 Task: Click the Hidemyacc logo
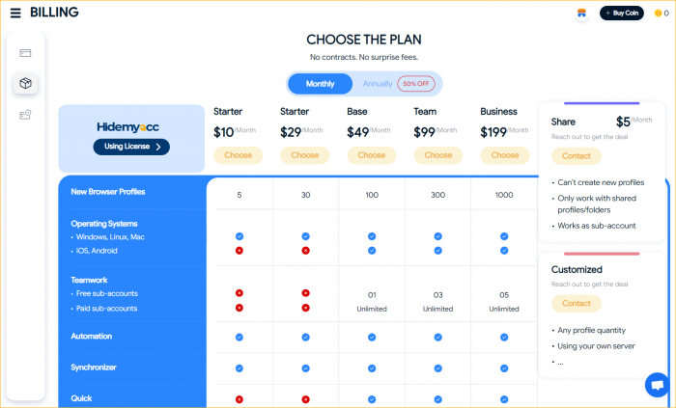pos(127,127)
